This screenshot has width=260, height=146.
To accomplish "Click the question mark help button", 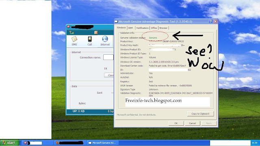I will (x=210, y=21).
